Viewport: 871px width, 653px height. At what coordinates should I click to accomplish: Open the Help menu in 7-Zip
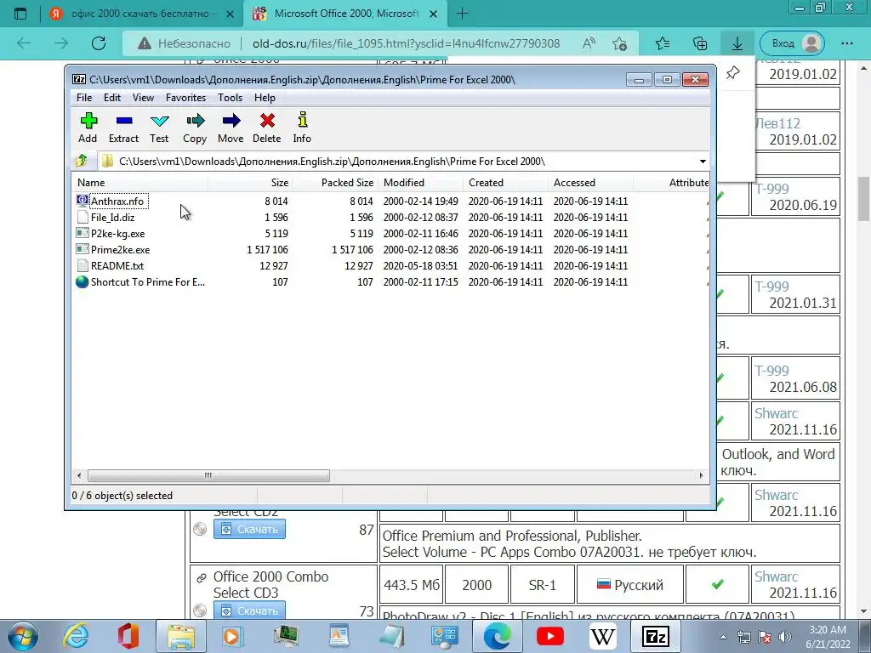pyautogui.click(x=265, y=98)
